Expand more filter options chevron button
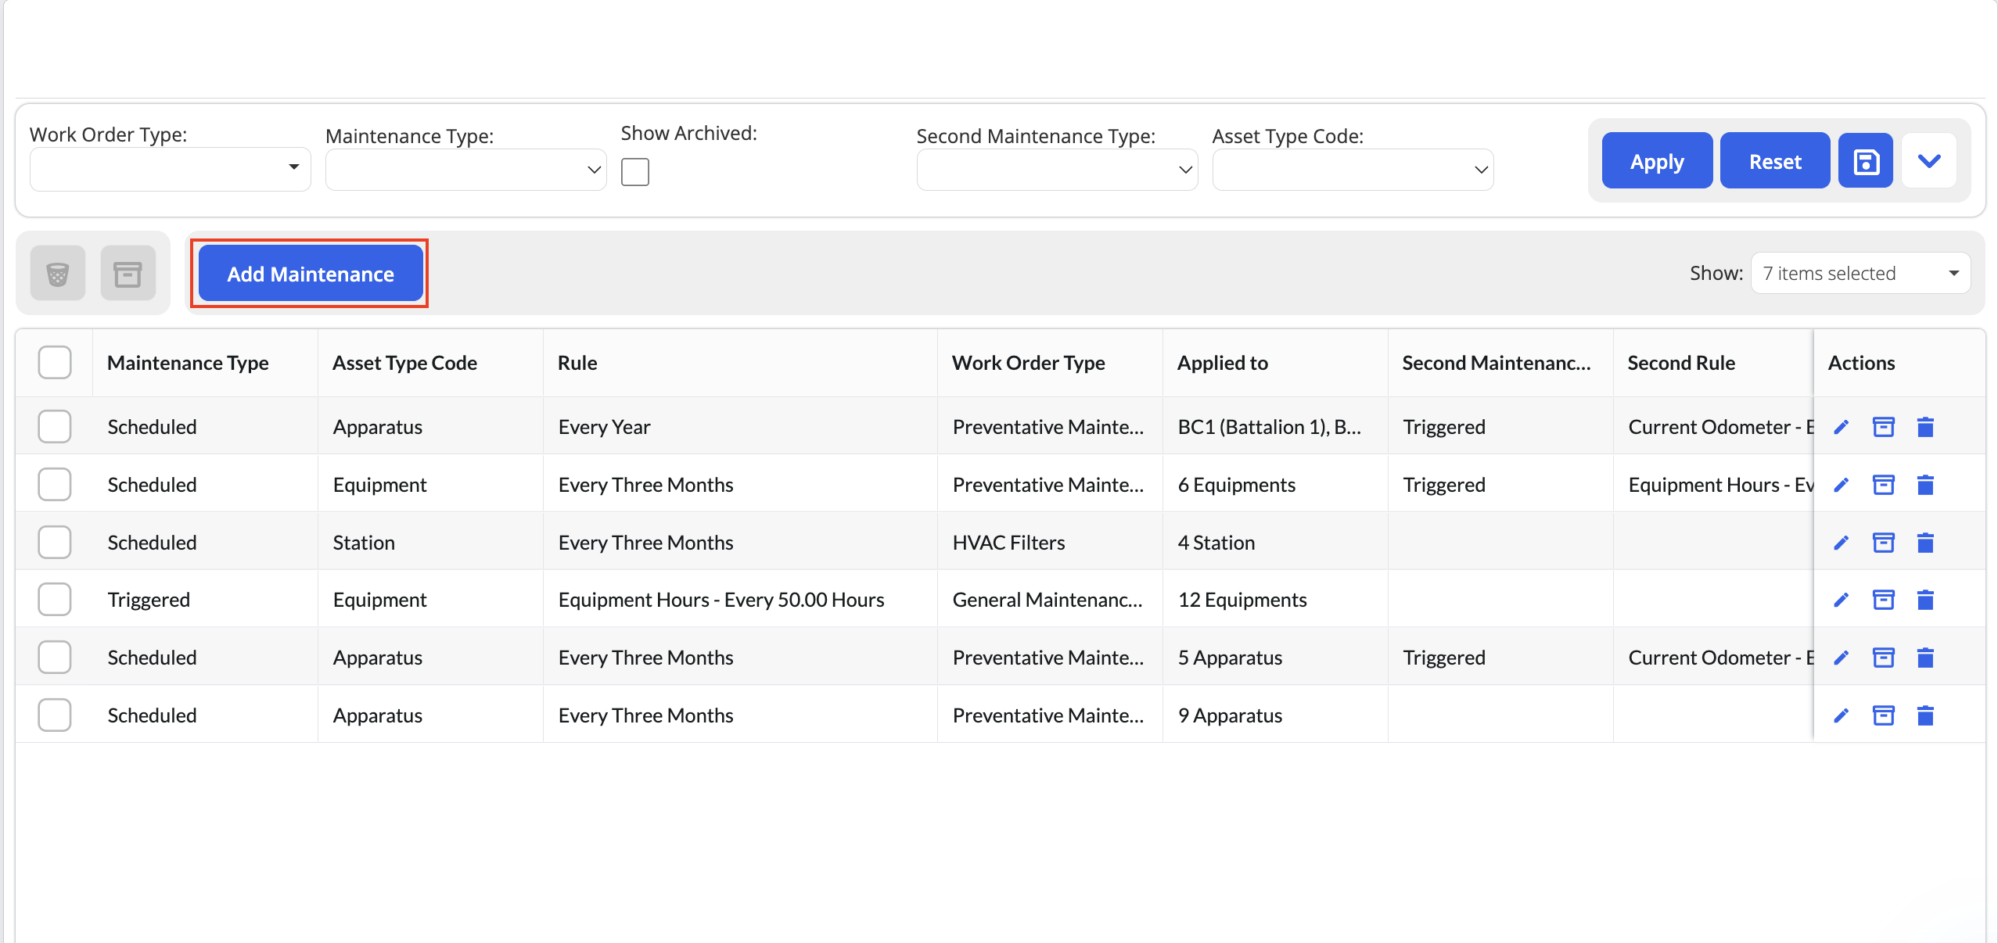 pos(1929,161)
